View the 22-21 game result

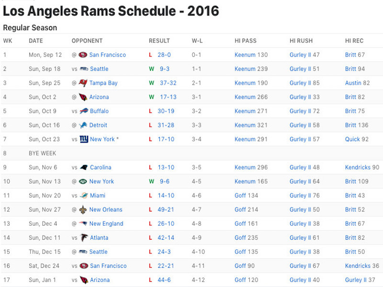(166, 266)
